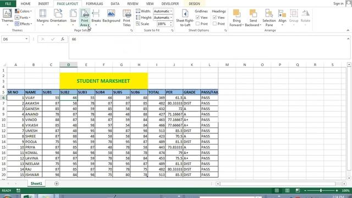The height and width of the screenshot is (198, 352).
Task: Open paper Size options
Action: pos(73,18)
